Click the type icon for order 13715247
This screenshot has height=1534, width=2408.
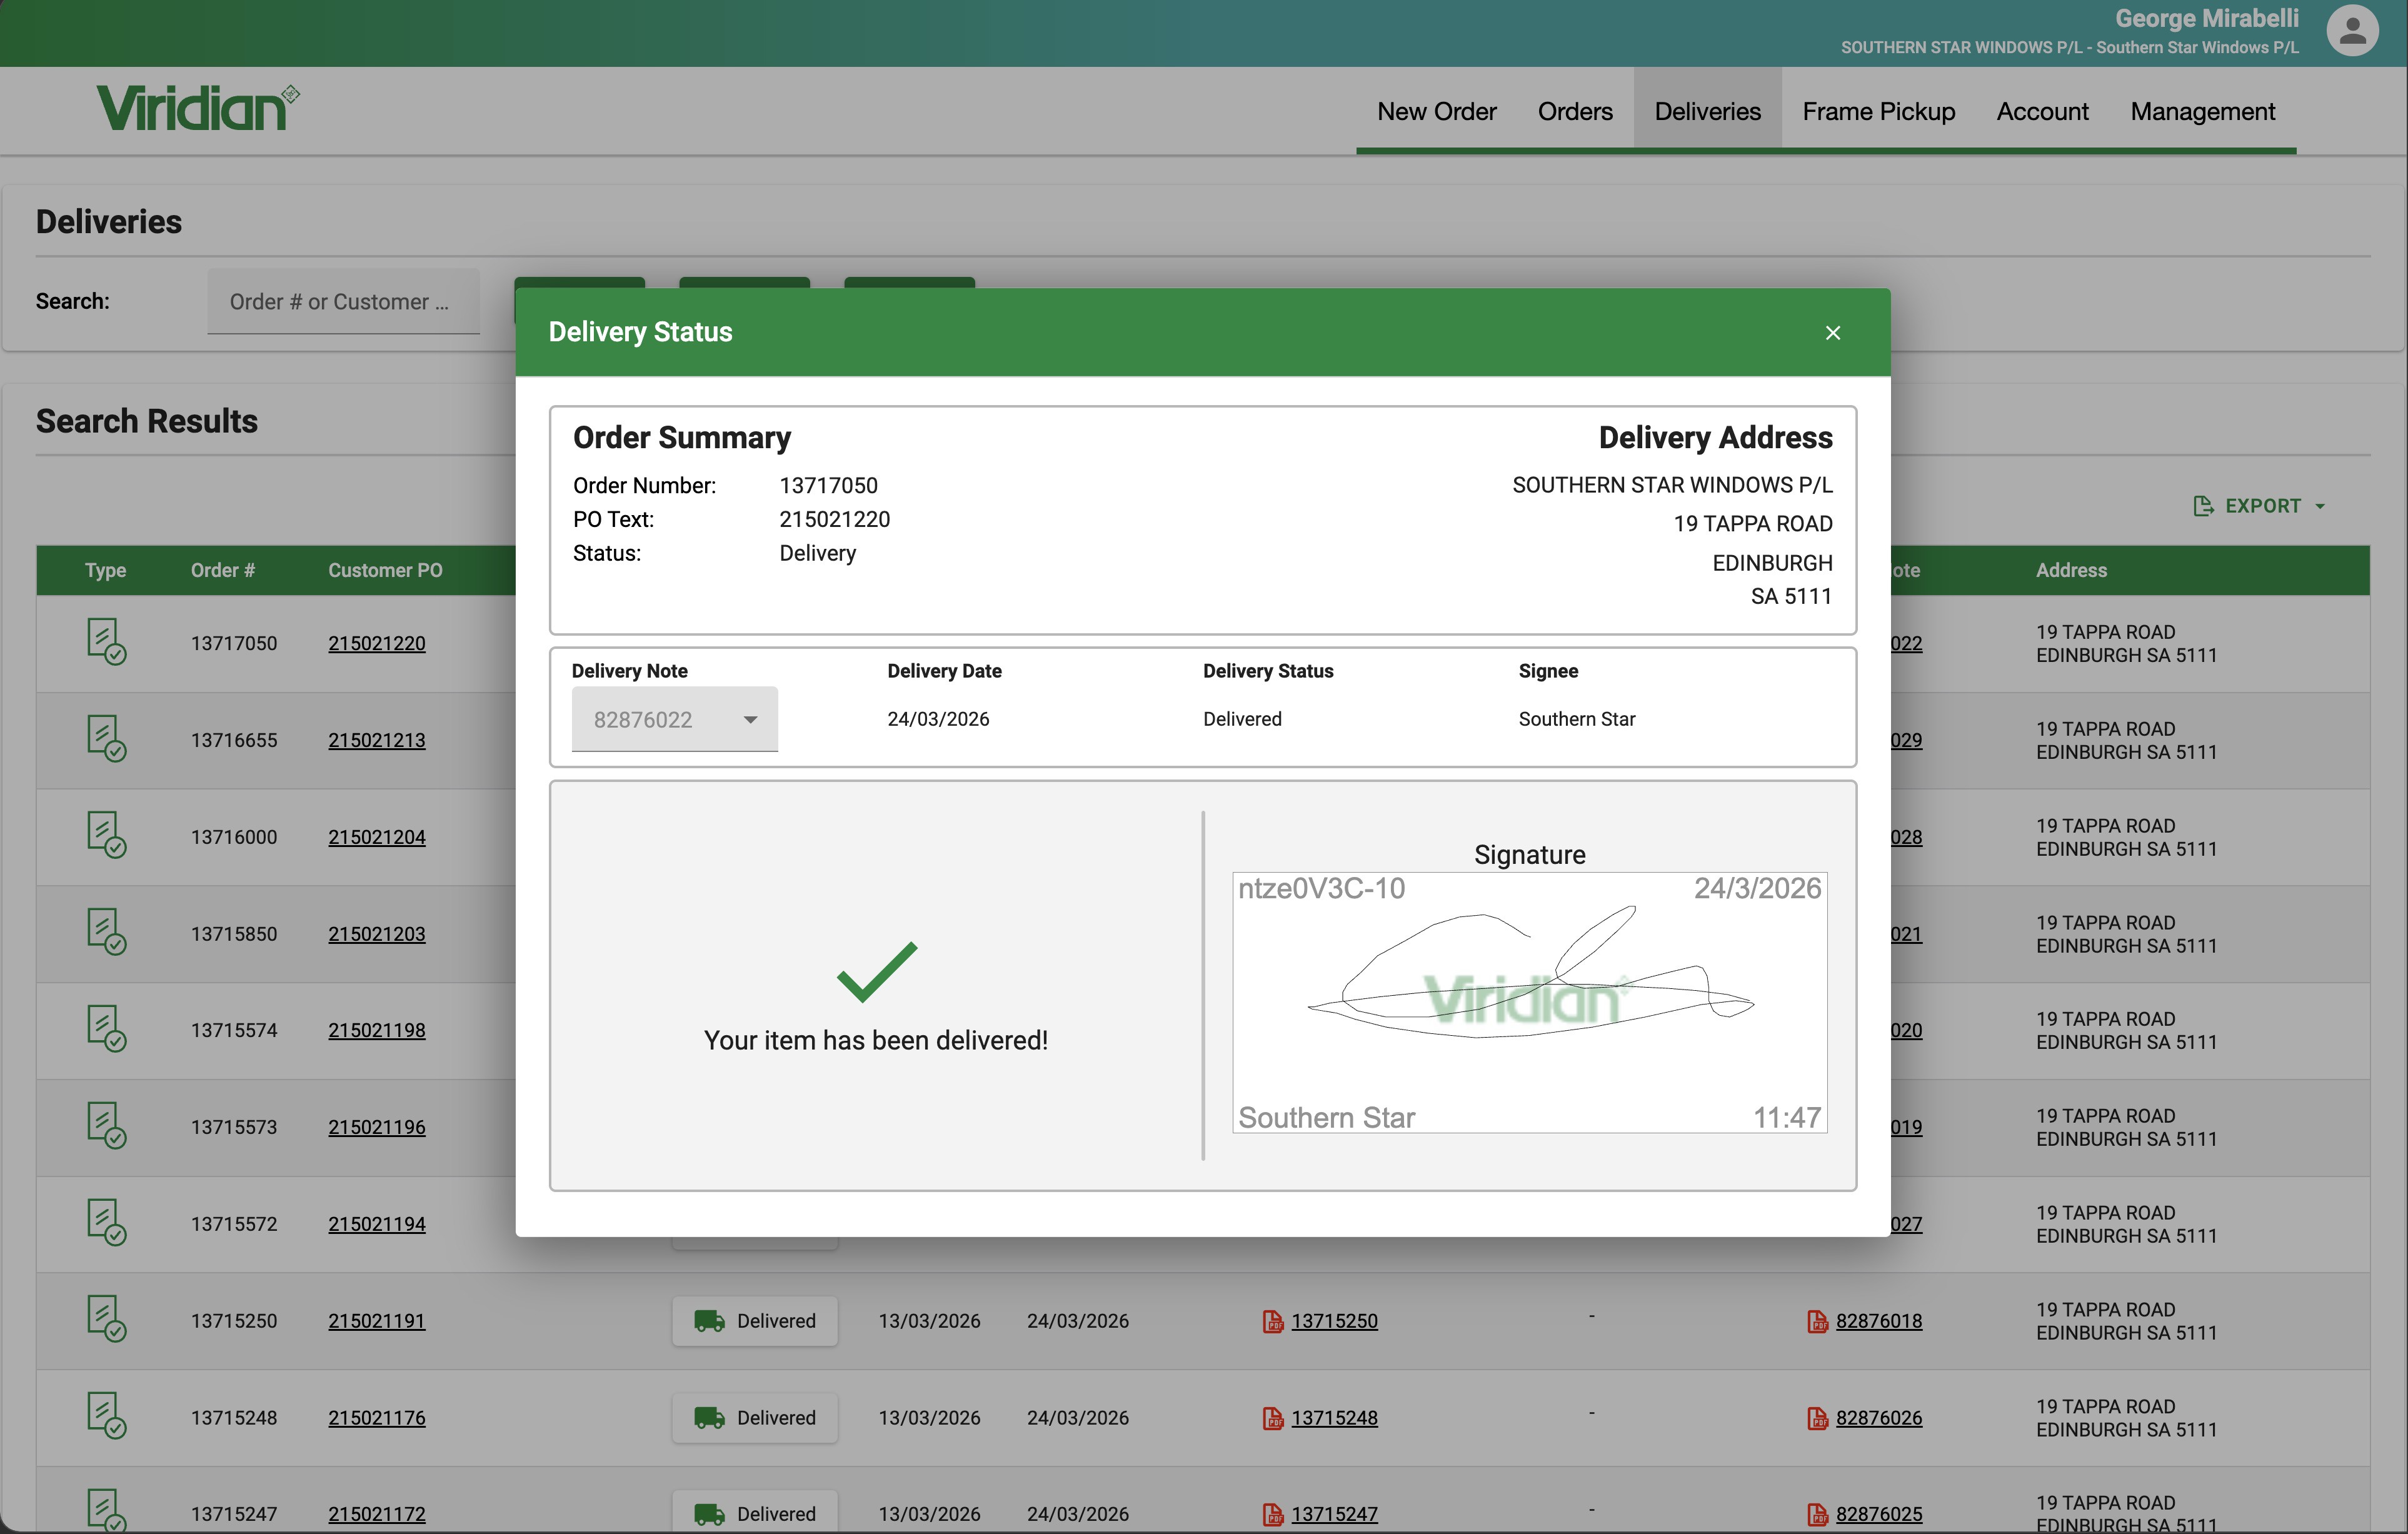coord(106,1511)
